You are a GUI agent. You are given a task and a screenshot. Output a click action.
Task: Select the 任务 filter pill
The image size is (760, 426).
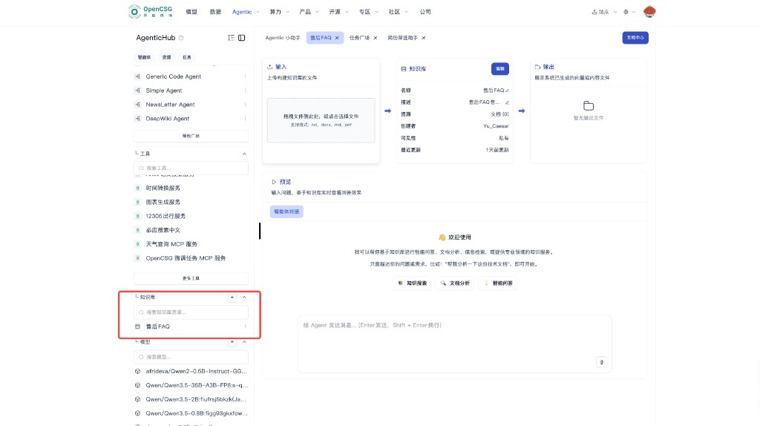click(186, 57)
